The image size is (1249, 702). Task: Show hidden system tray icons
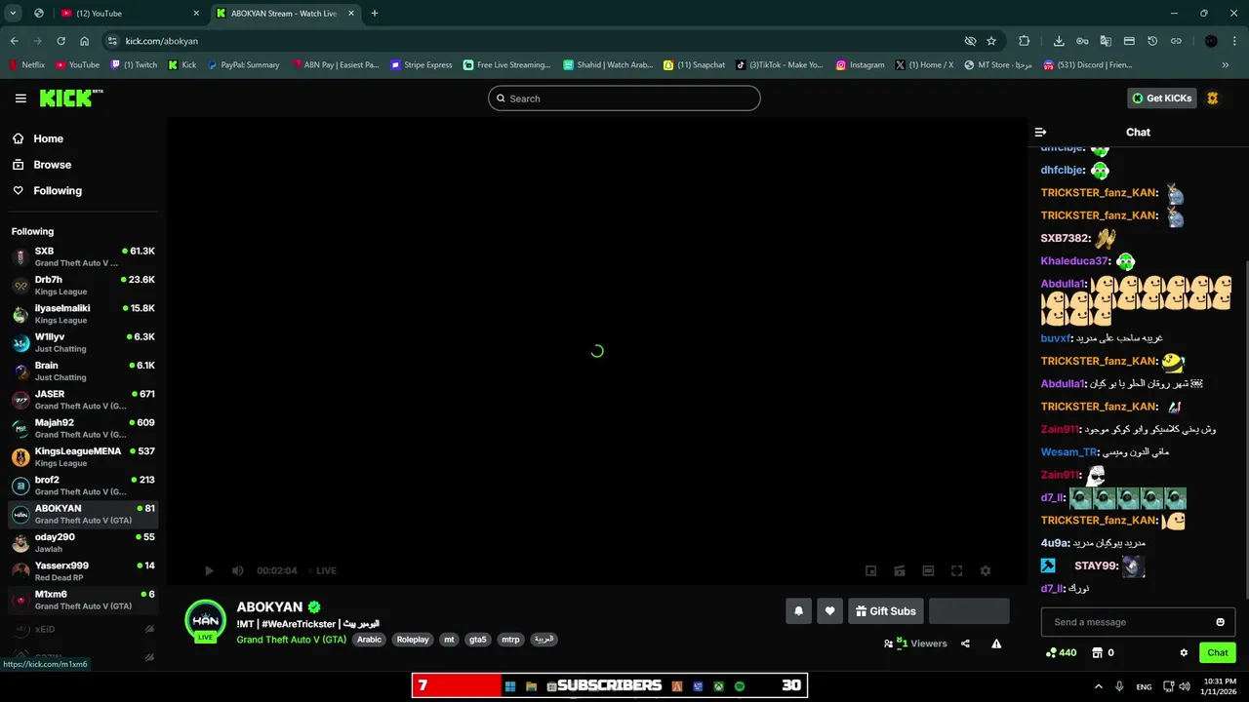tap(1098, 686)
